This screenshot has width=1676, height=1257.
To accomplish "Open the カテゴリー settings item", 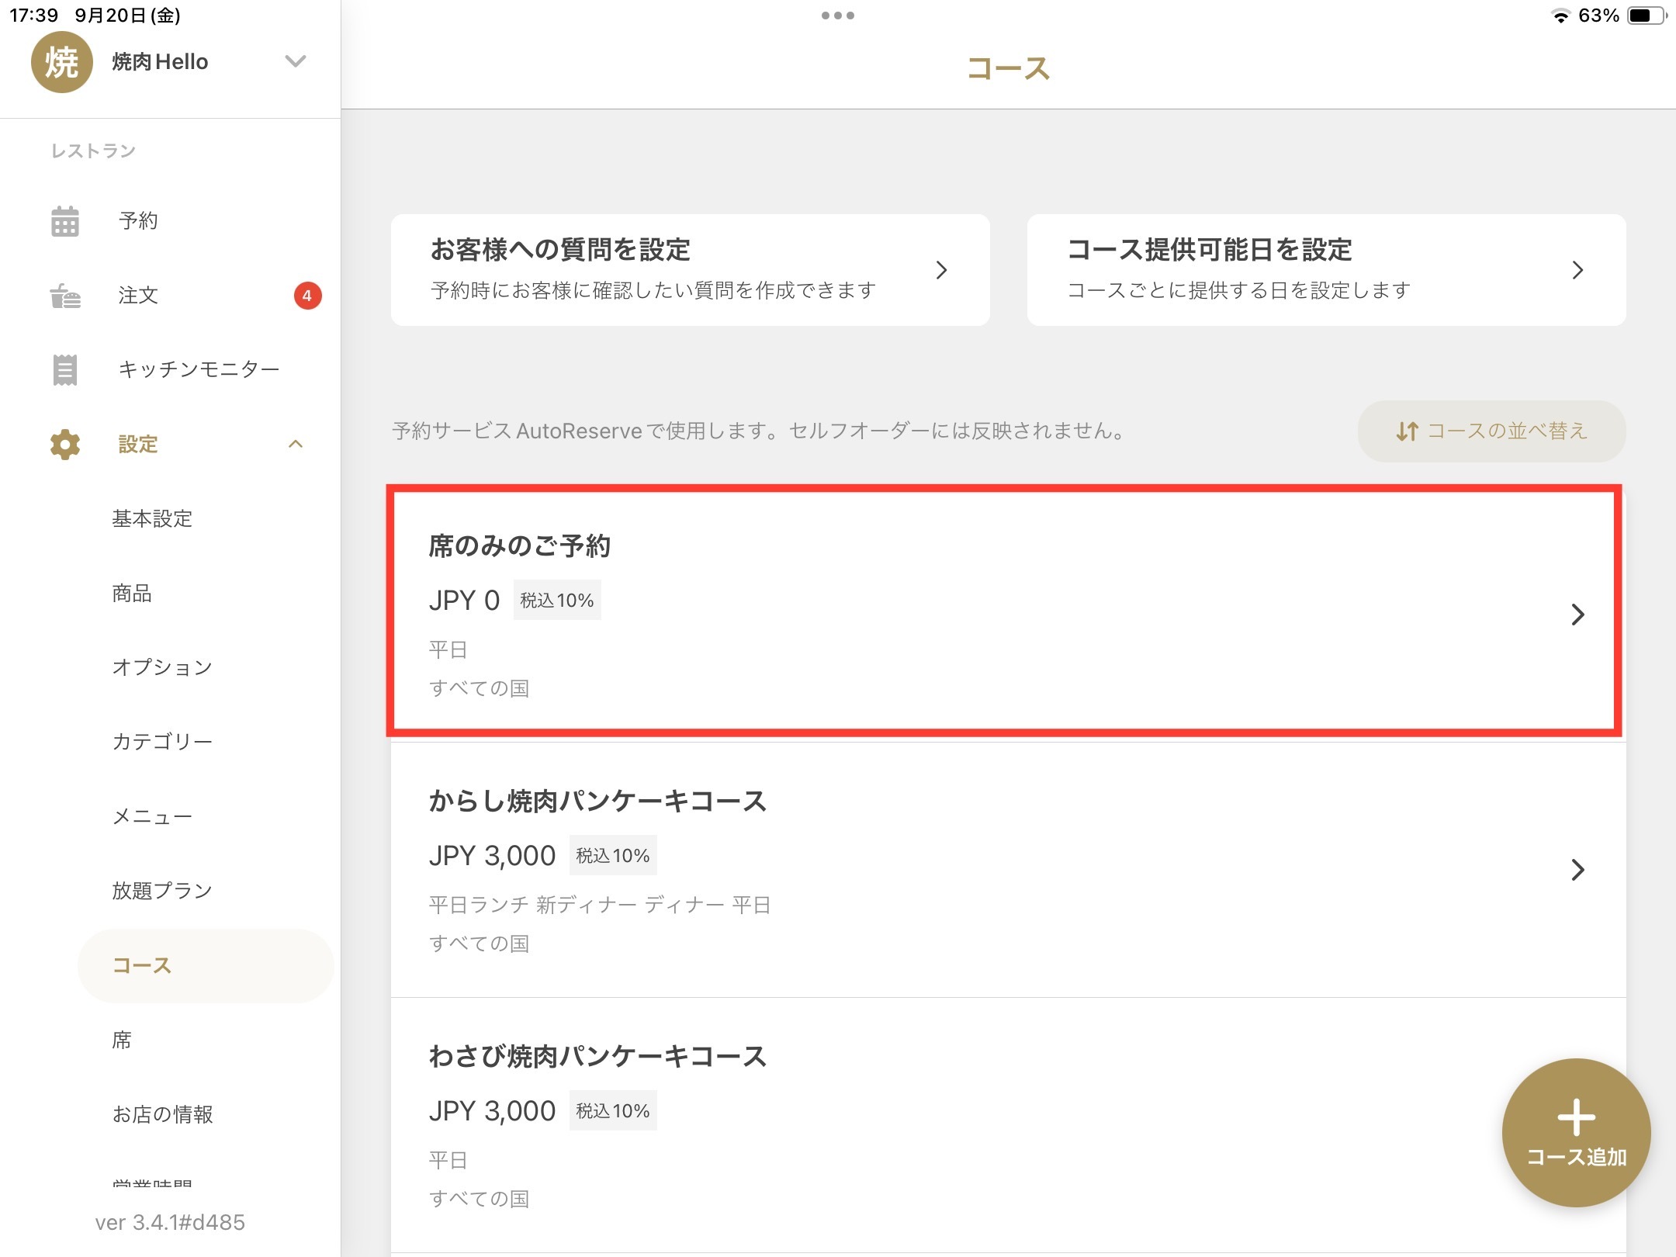I will click(162, 742).
